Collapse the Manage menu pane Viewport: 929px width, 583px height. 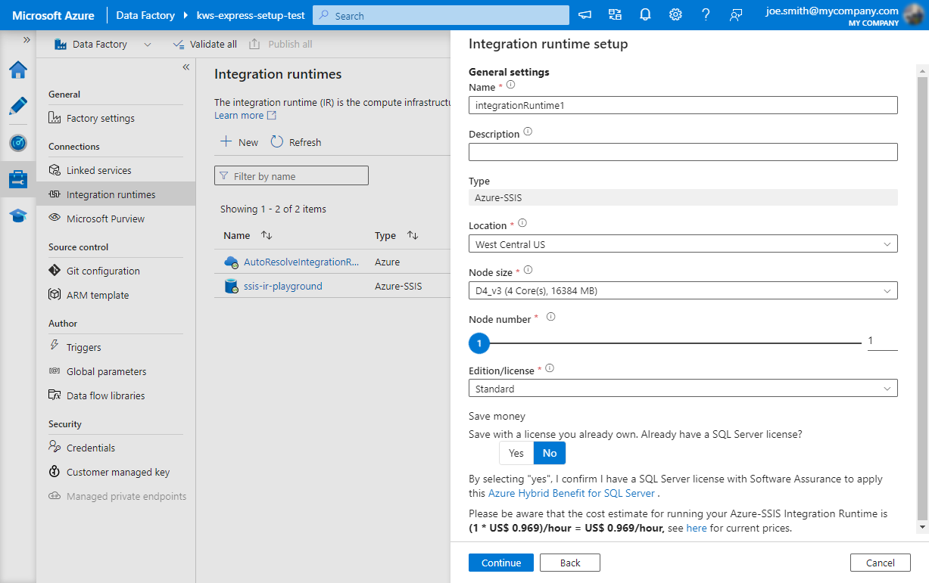click(186, 67)
